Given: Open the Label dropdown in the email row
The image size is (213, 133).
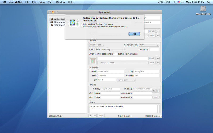Looking at the screenshot, I should tap(152, 31).
